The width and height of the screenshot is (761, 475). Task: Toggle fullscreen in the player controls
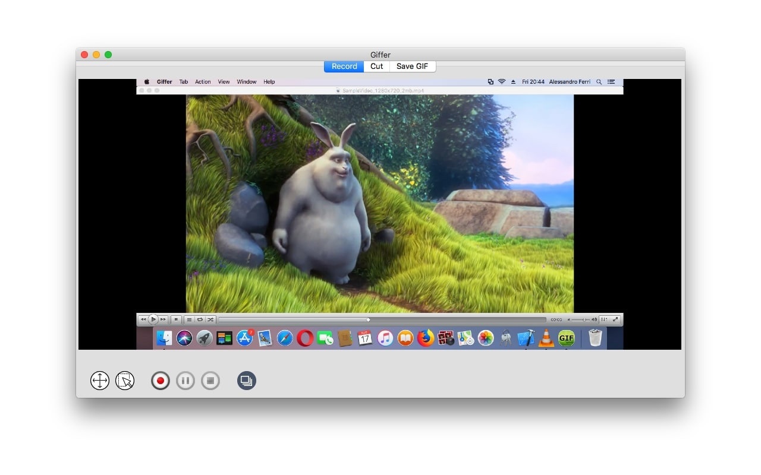[615, 319]
